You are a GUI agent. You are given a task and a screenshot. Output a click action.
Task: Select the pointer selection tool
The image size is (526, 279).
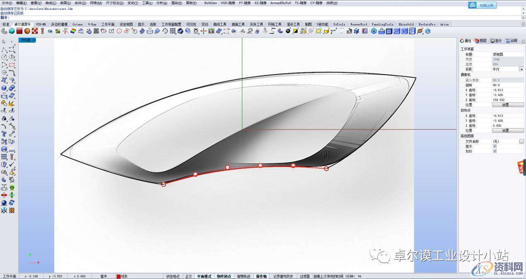coord(4,41)
